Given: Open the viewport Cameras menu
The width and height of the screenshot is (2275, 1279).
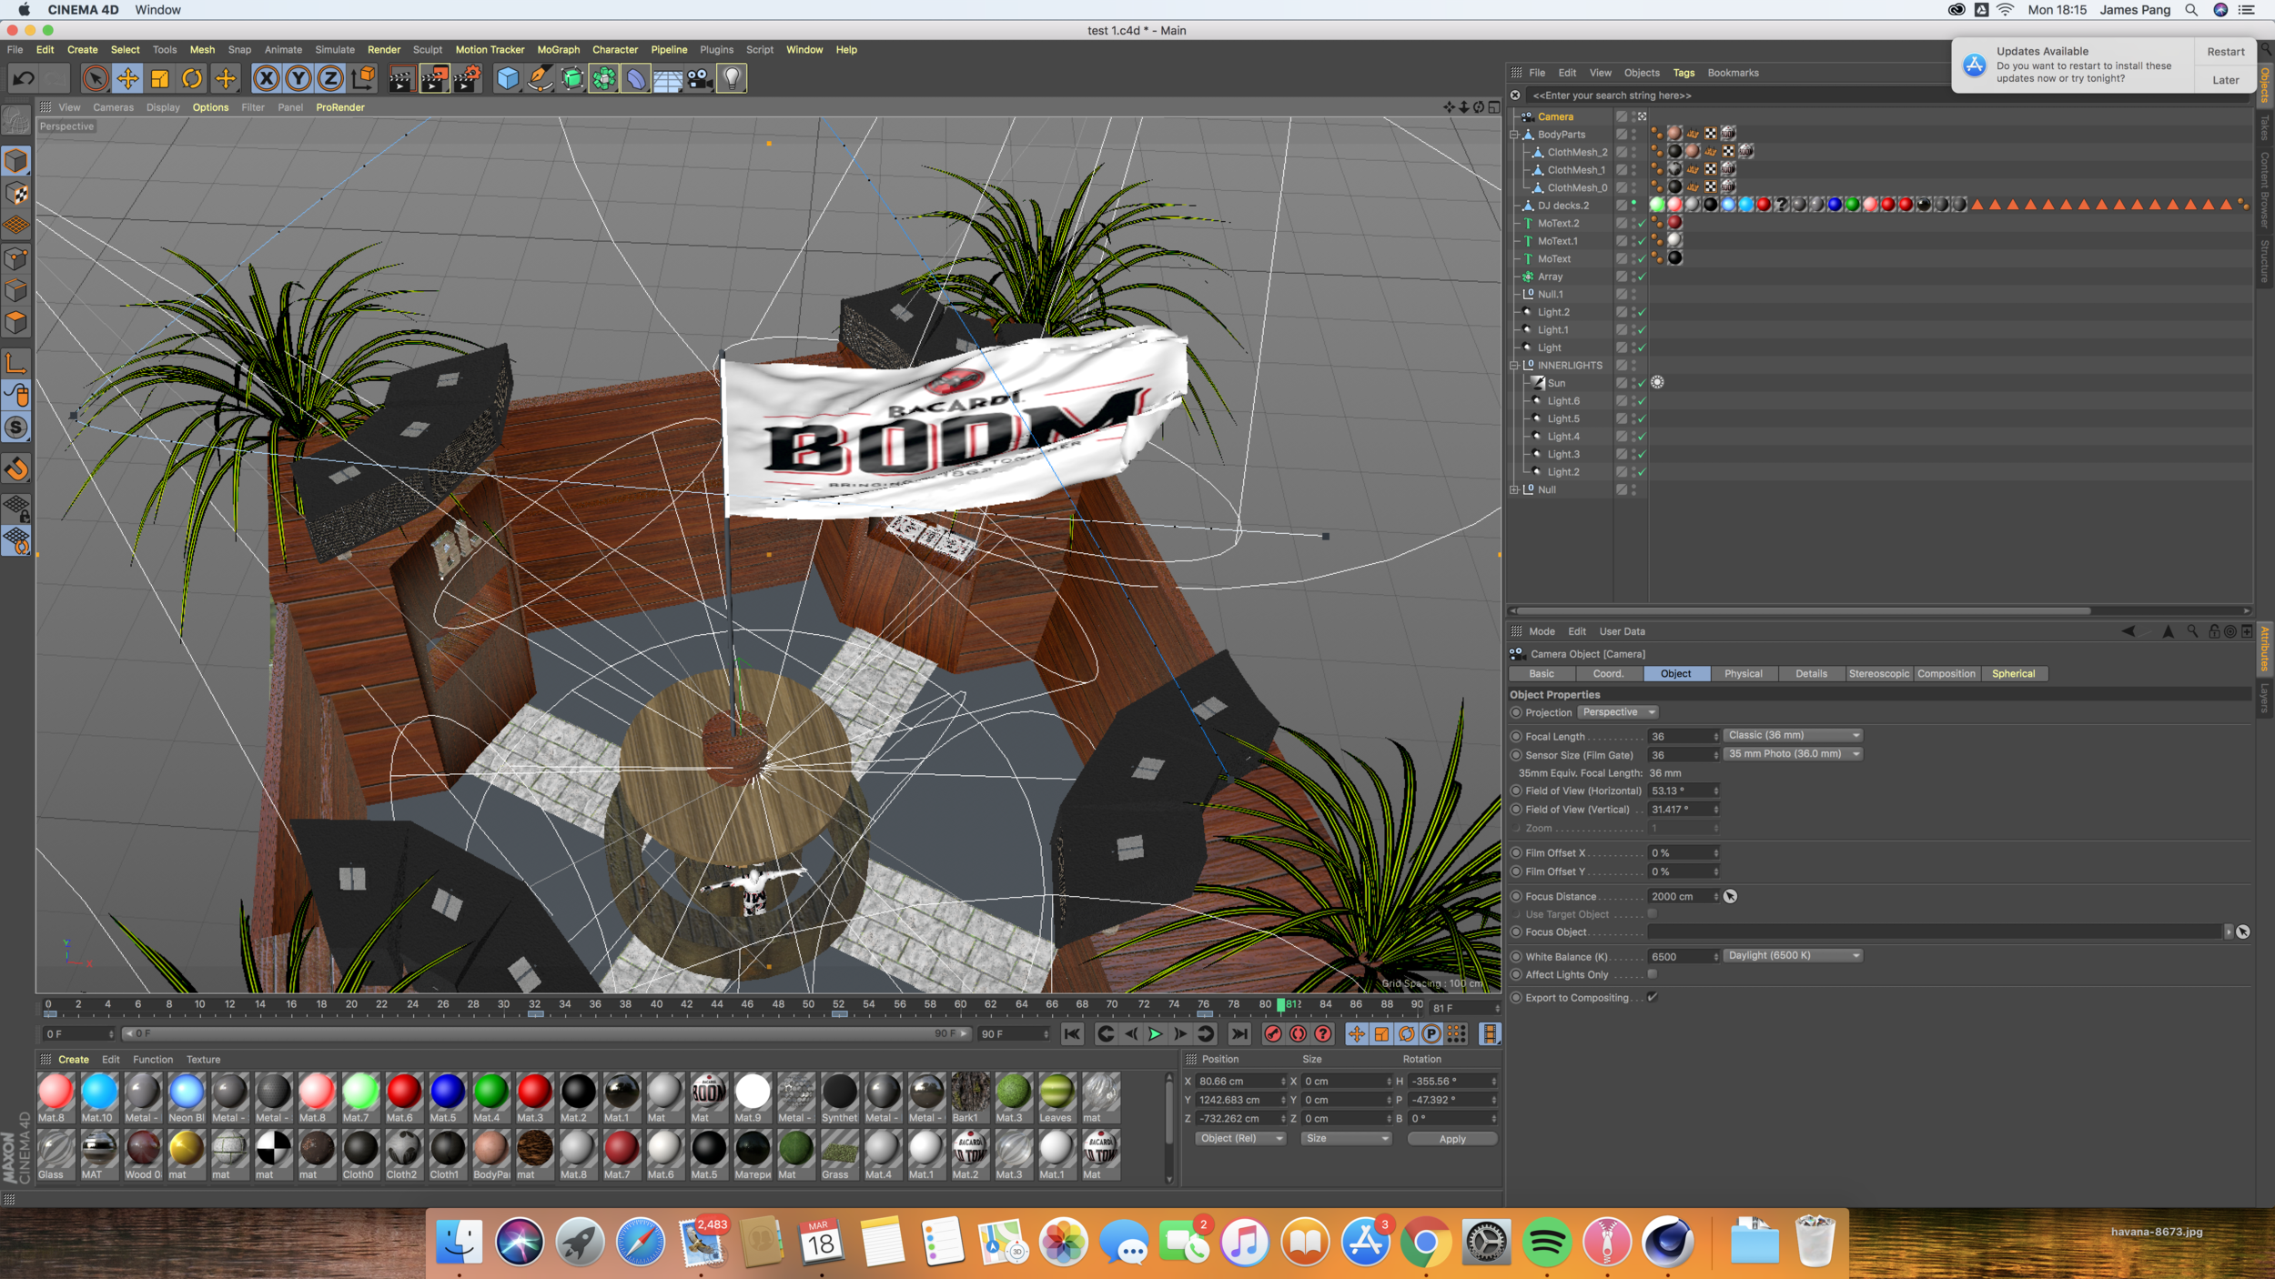Looking at the screenshot, I should [x=113, y=107].
